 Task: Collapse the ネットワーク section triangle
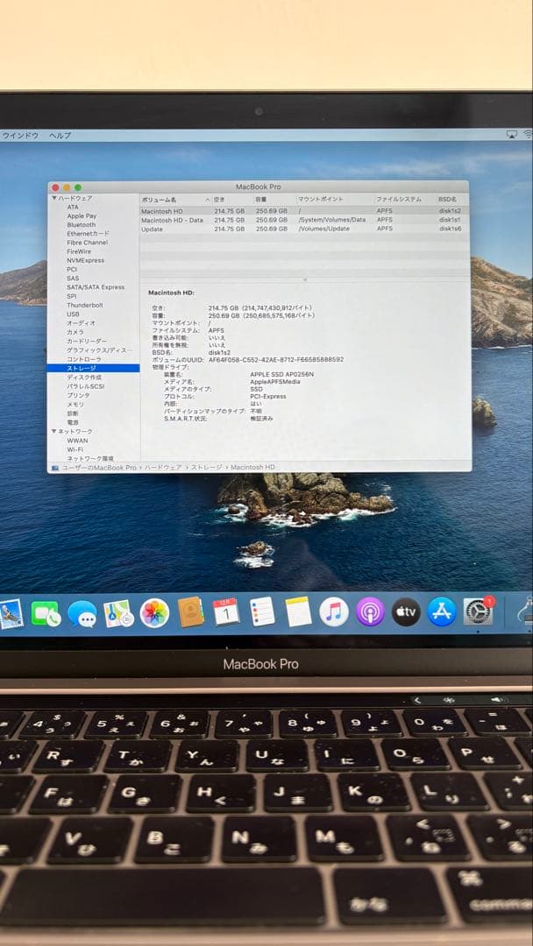click(53, 431)
